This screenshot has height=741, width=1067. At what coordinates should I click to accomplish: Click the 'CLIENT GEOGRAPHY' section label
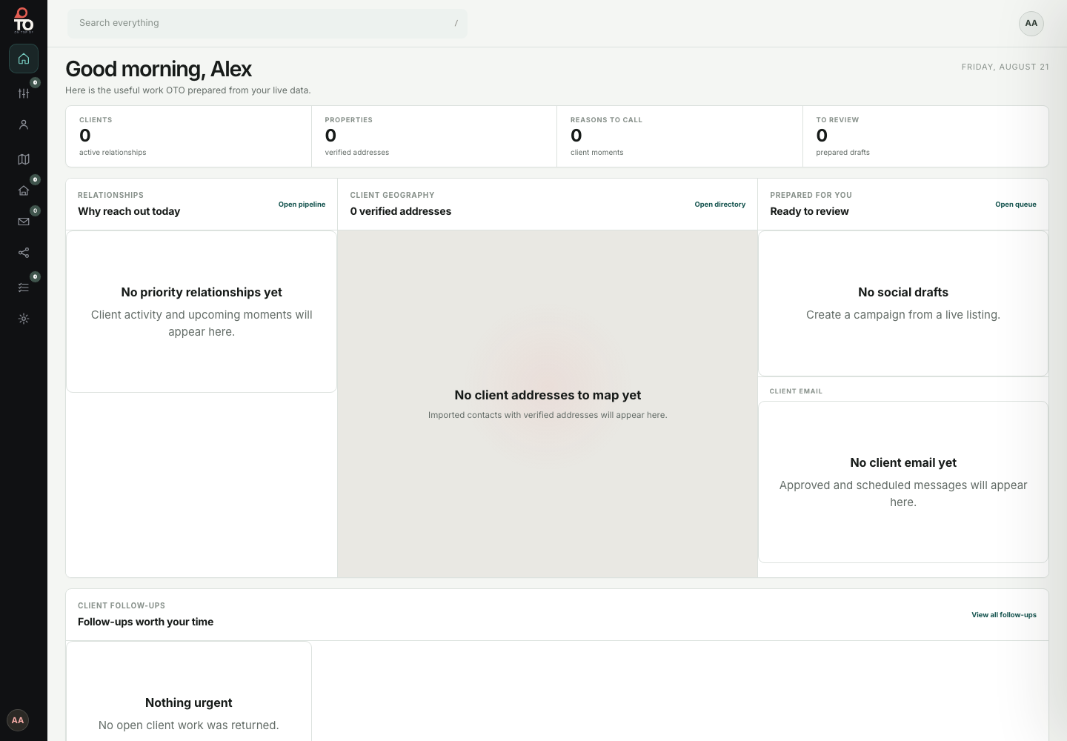(392, 195)
